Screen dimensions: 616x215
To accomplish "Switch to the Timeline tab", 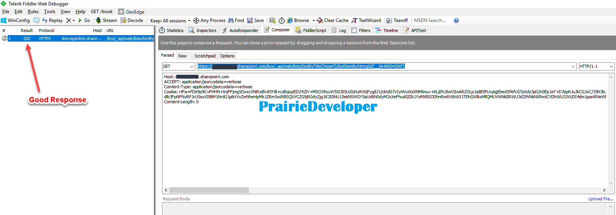I will point(387,30).
